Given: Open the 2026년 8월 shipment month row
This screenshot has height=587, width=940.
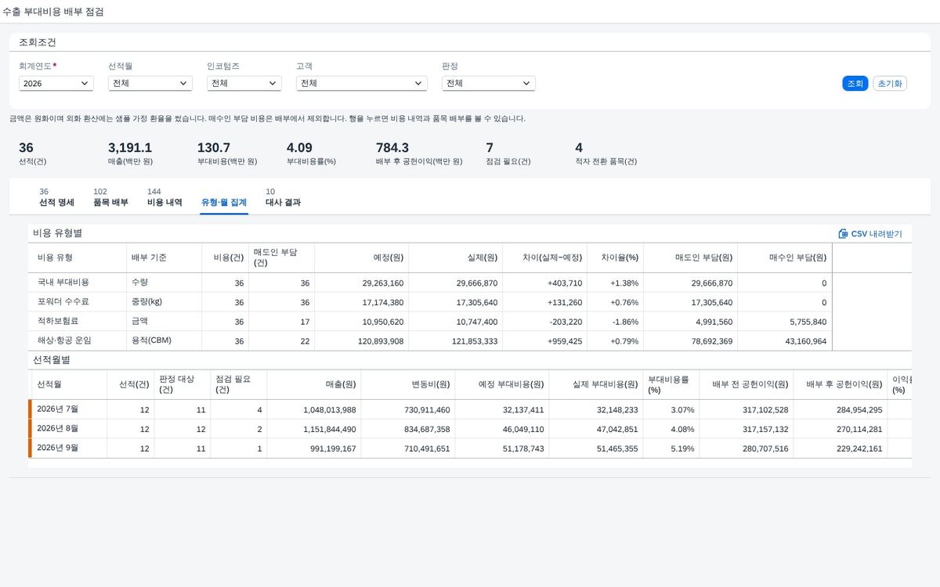Looking at the screenshot, I should pyautogui.click(x=470, y=429).
